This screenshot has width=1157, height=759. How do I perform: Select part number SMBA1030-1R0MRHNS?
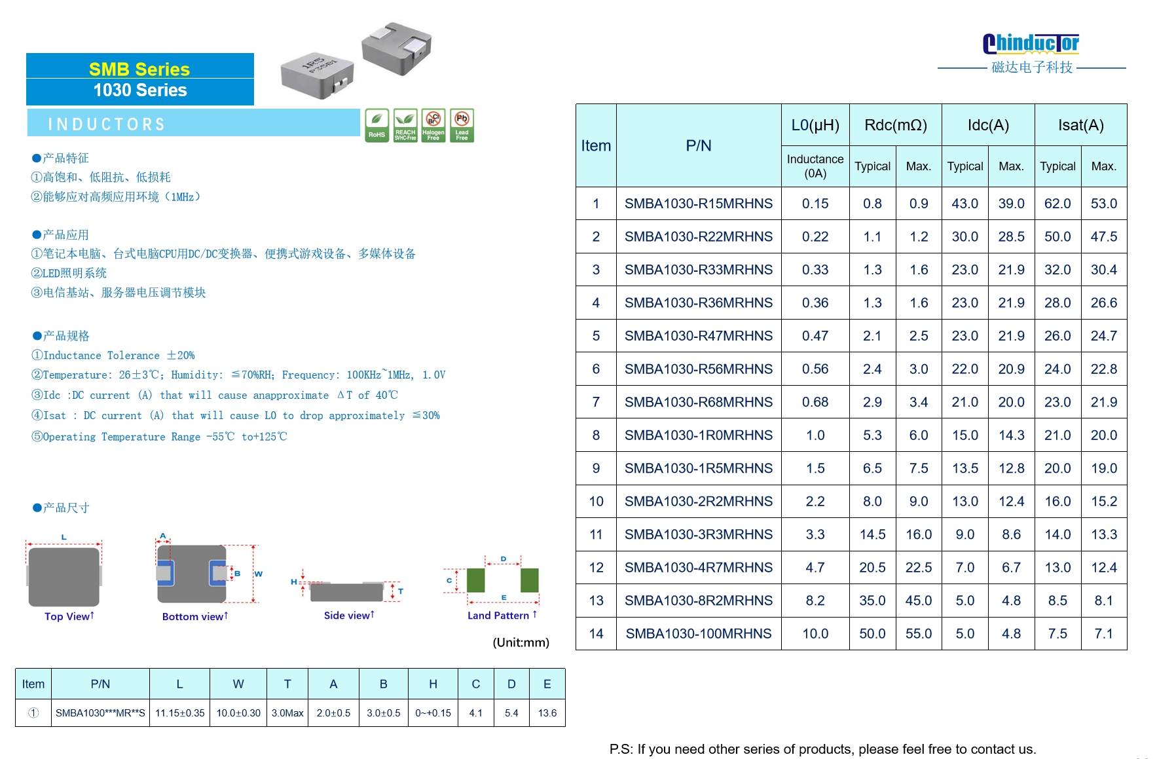(698, 435)
